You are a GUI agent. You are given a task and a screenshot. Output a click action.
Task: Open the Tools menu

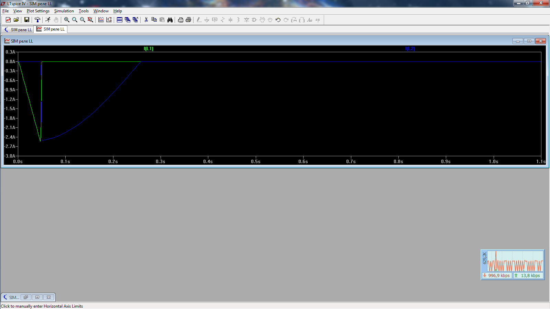tap(84, 11)
